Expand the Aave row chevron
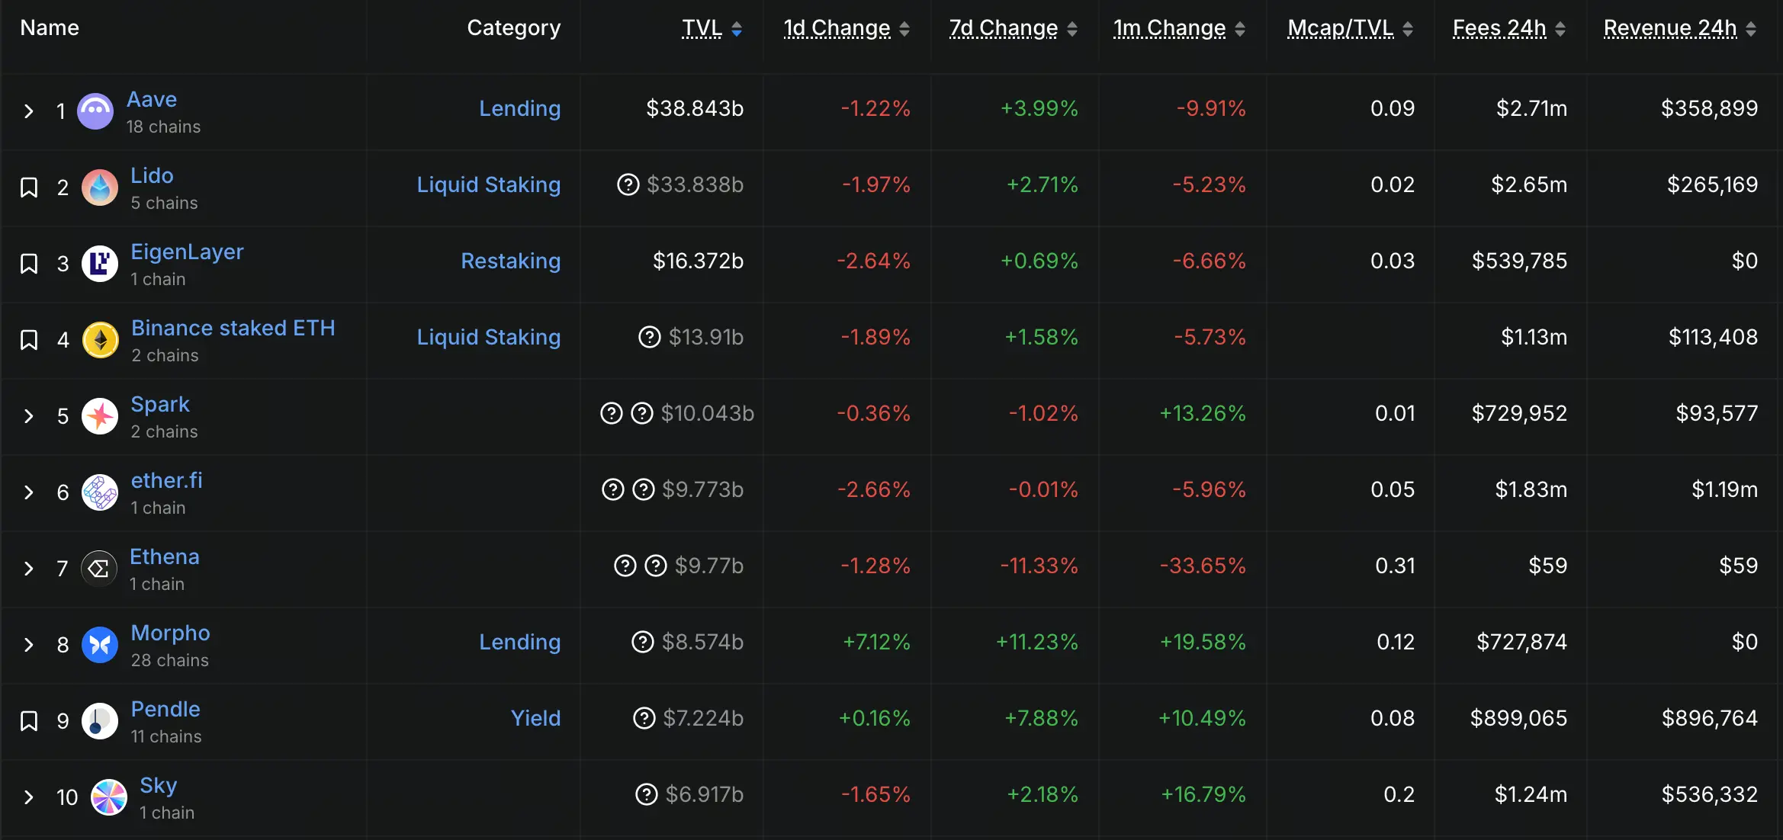The height and width of the screenshot is (840, 1783). (x=29, y=111)
